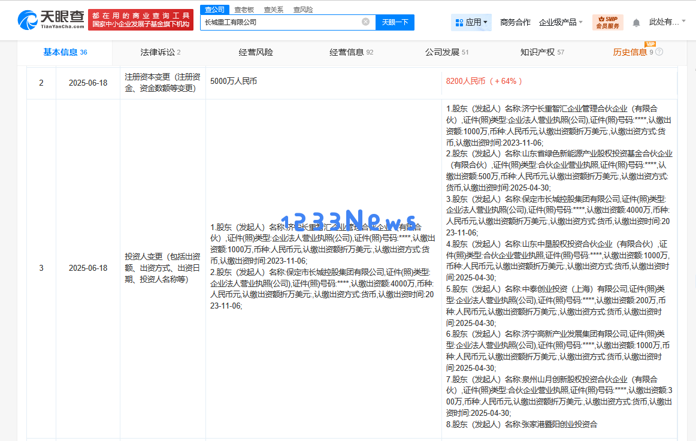Click the 2025-06-18 date in row 2
The width and height of the screenshot is (696, 441).
coord(88,83)
